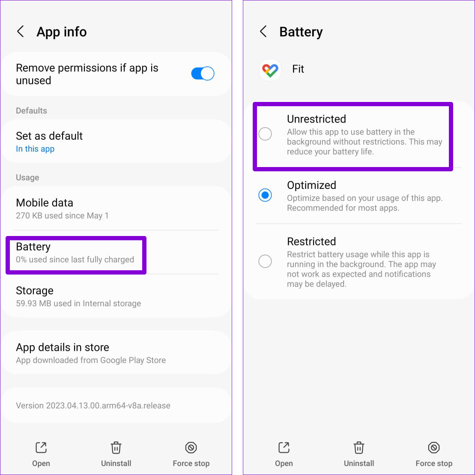475x475 pixels.
Task: Tap Open icon on App info screen
Action: tap(41, 448)
